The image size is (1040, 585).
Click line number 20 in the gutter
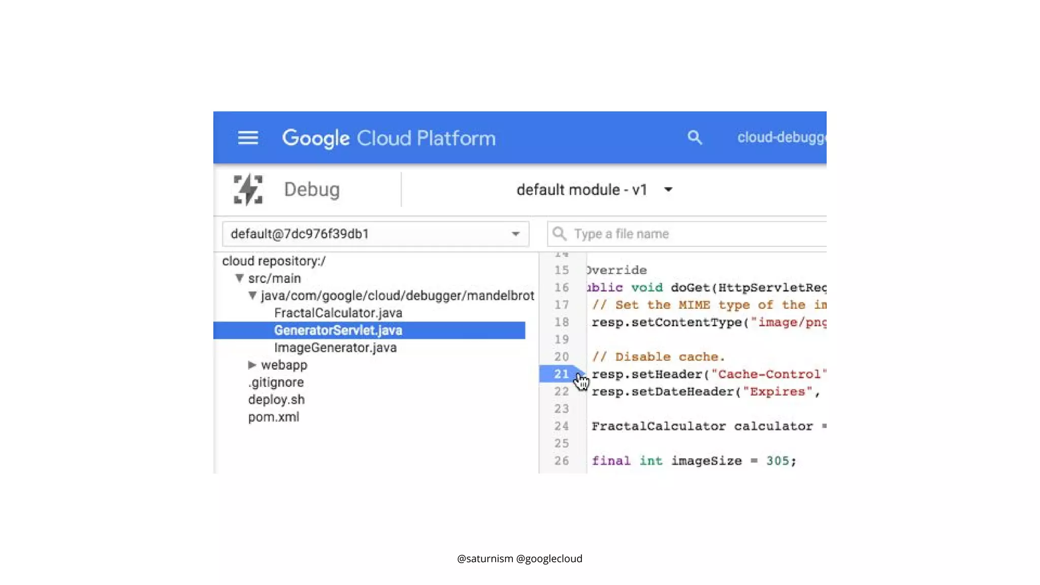click(561, 357)
